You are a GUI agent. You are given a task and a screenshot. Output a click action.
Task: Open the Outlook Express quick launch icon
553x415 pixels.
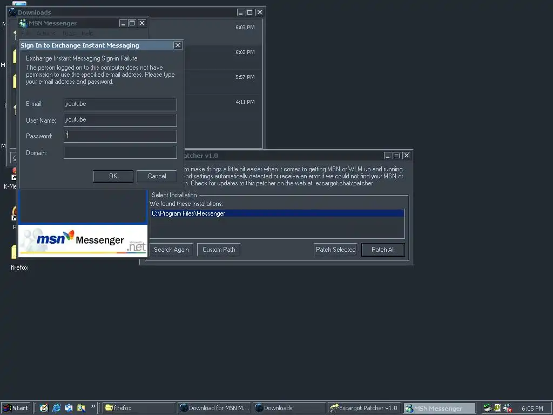coord(69,408)
